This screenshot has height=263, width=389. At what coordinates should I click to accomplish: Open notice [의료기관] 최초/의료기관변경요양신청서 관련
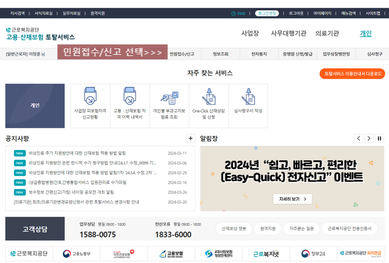[x=76, y=202]
